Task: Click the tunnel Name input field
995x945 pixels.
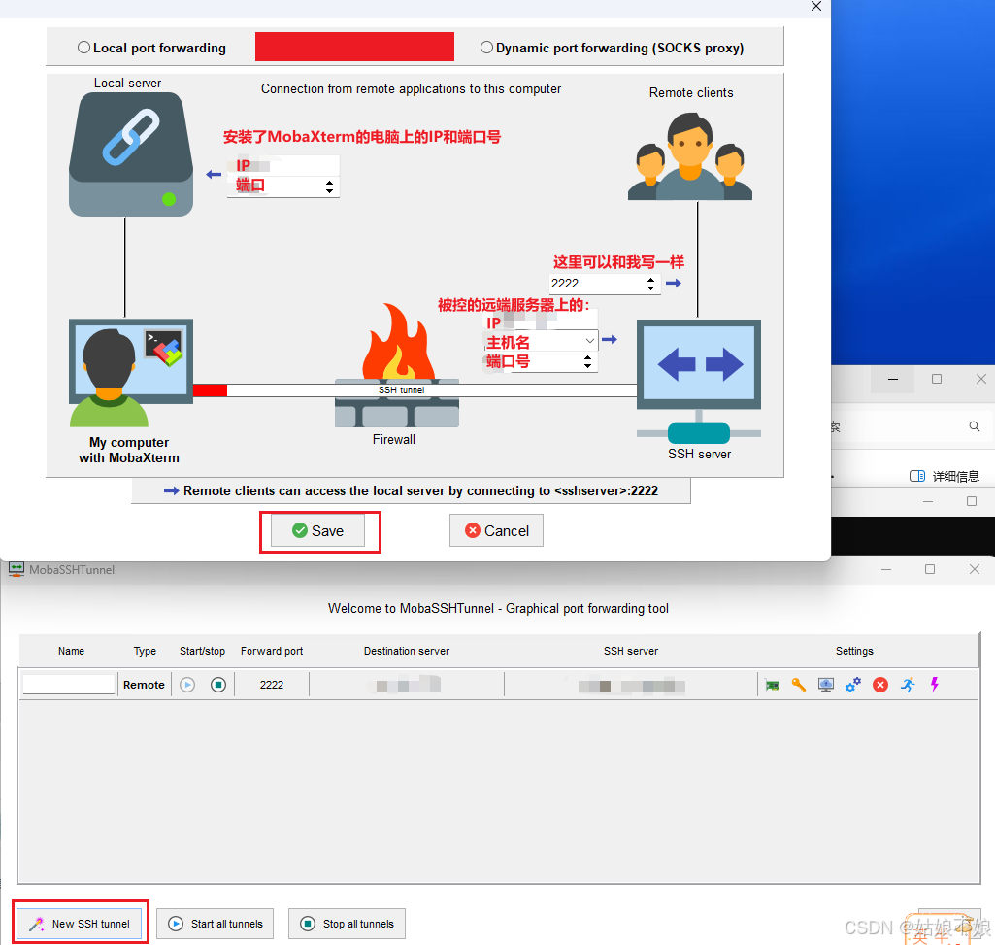Action: click(x=69, y=685)
